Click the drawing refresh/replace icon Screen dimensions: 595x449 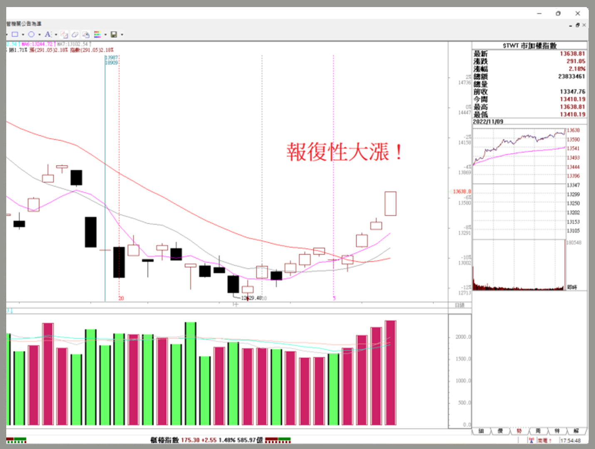[x=86, y=35]
